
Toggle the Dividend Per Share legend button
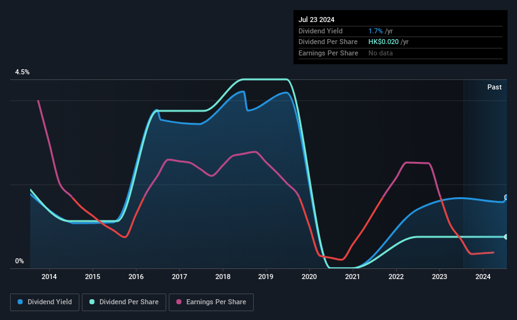coord(124,302)
